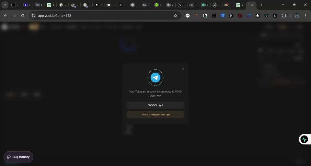Viewport: 311px width, 166px height.
Task: Open the black dotted-ring extension icon
Action: coord(214,16)
